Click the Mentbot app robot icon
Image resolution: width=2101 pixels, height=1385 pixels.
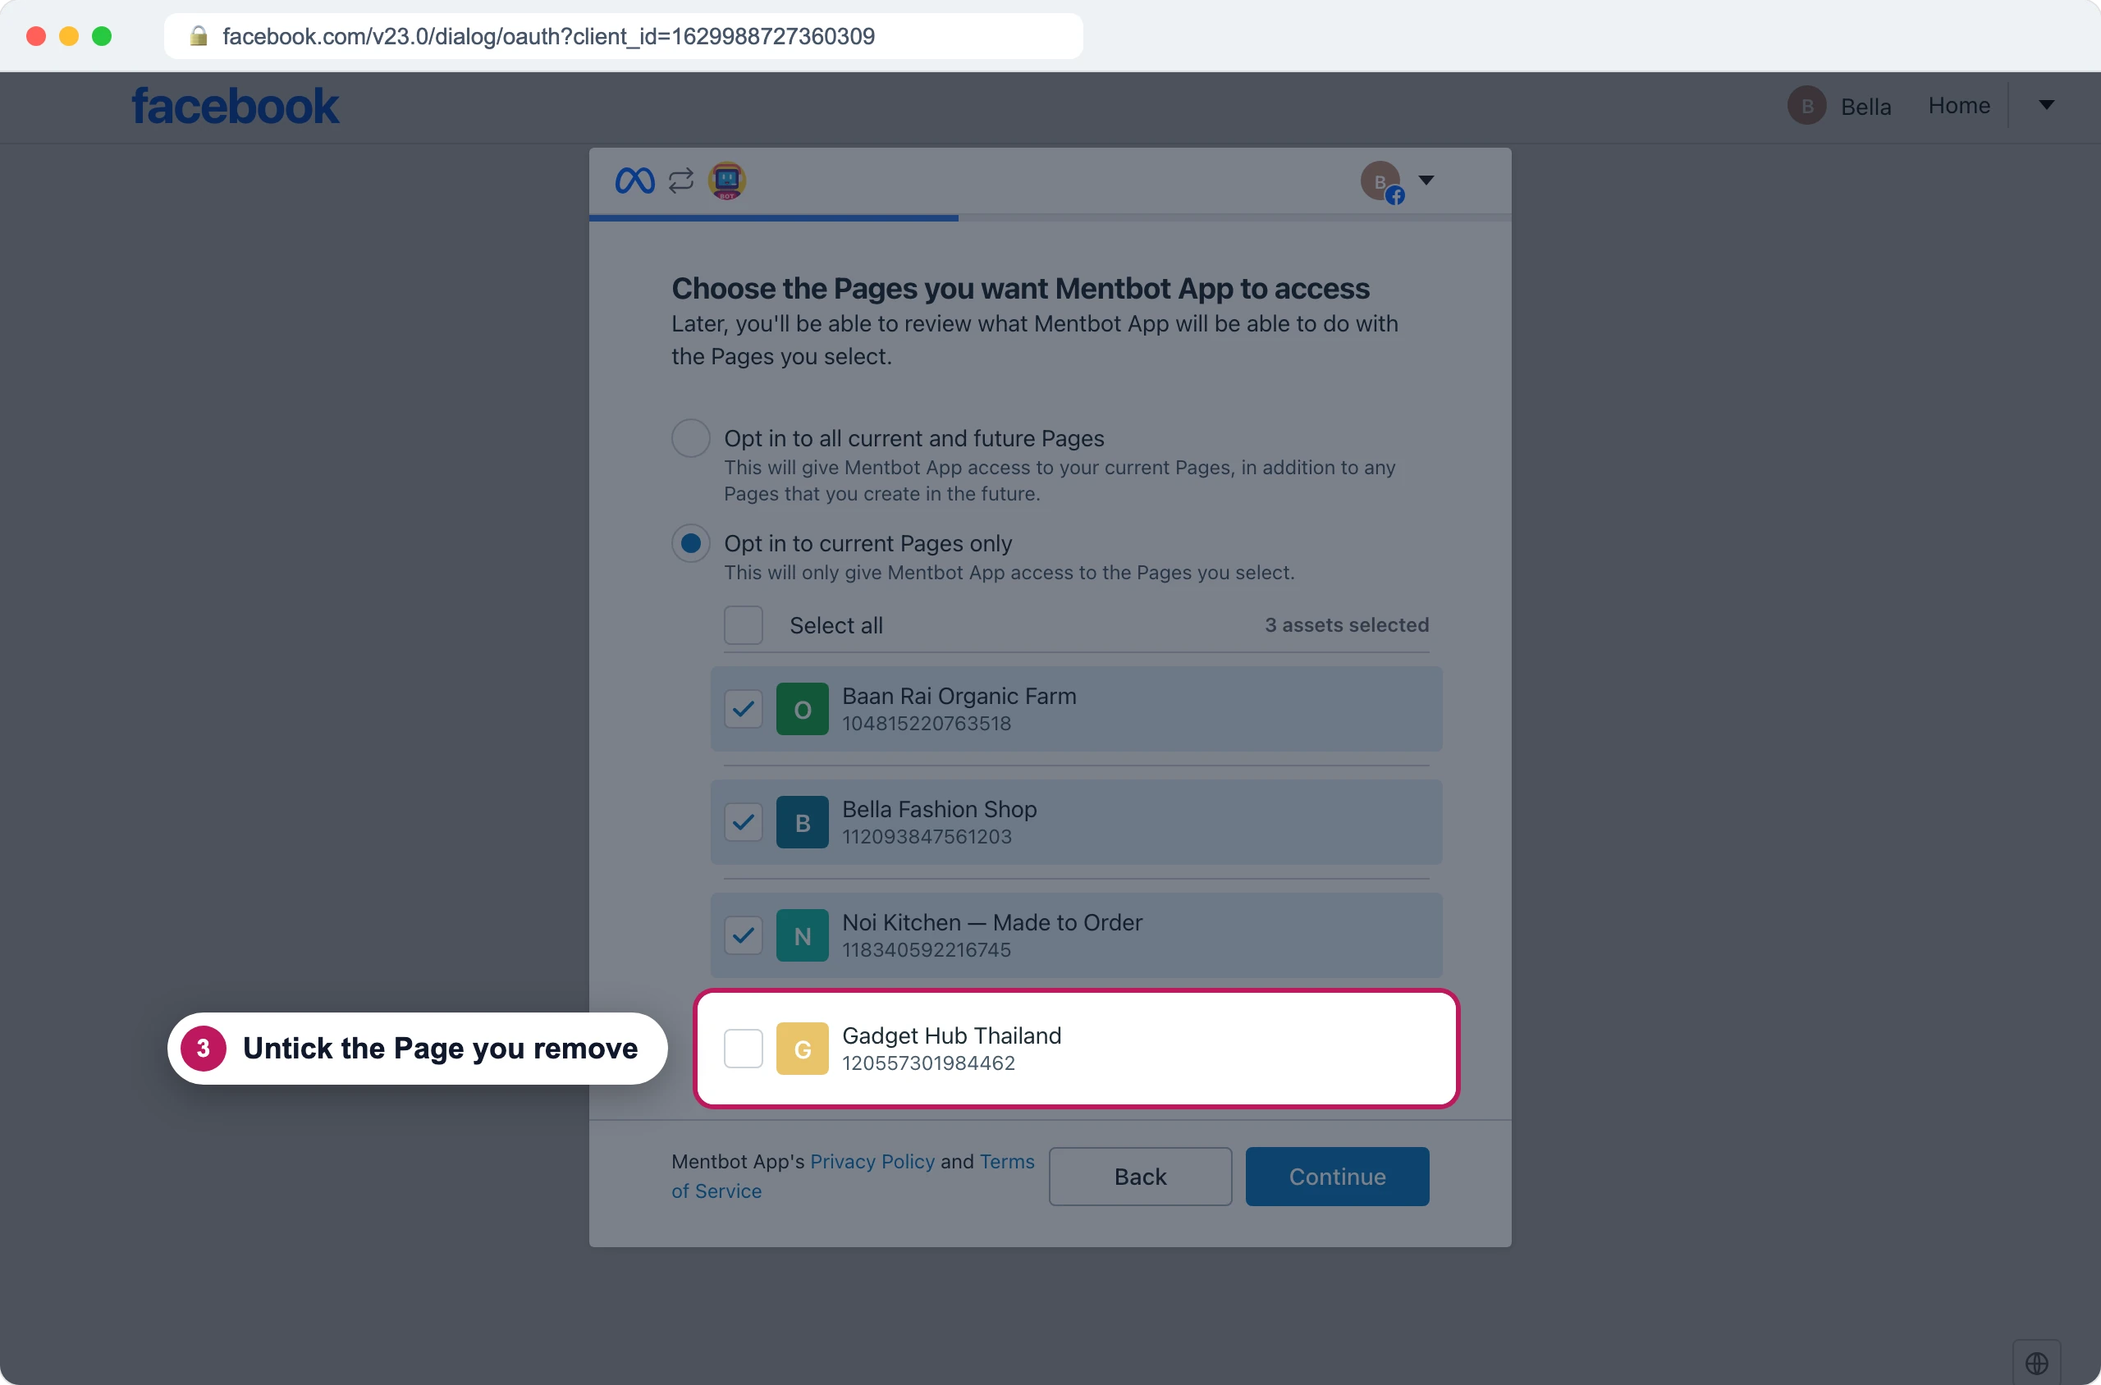pos(727,181)
